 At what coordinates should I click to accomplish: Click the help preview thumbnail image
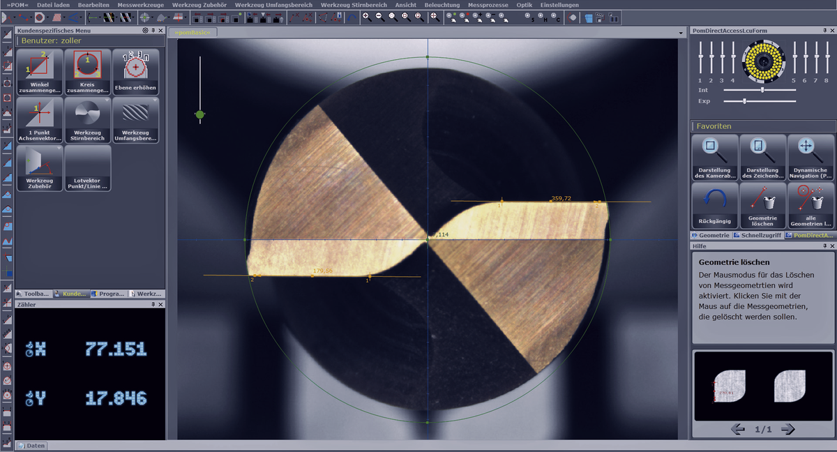(x=762, y=386)
